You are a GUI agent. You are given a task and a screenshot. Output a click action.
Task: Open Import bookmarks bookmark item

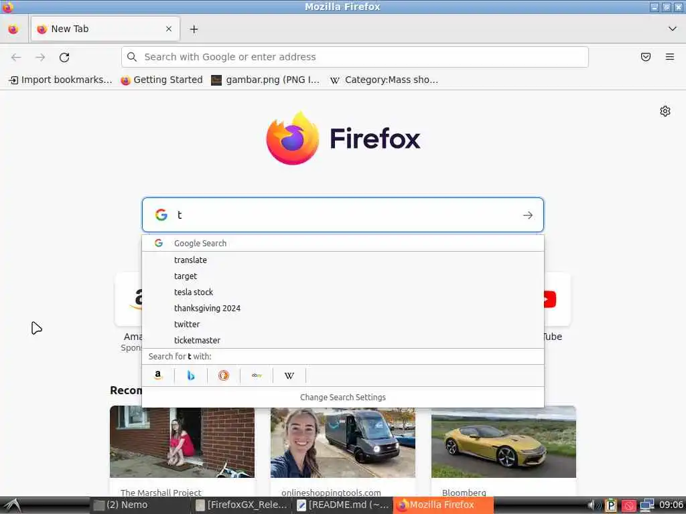60,80
